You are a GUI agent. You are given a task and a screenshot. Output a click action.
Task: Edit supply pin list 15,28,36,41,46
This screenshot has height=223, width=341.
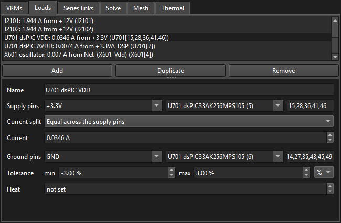(x=311, y=106)
